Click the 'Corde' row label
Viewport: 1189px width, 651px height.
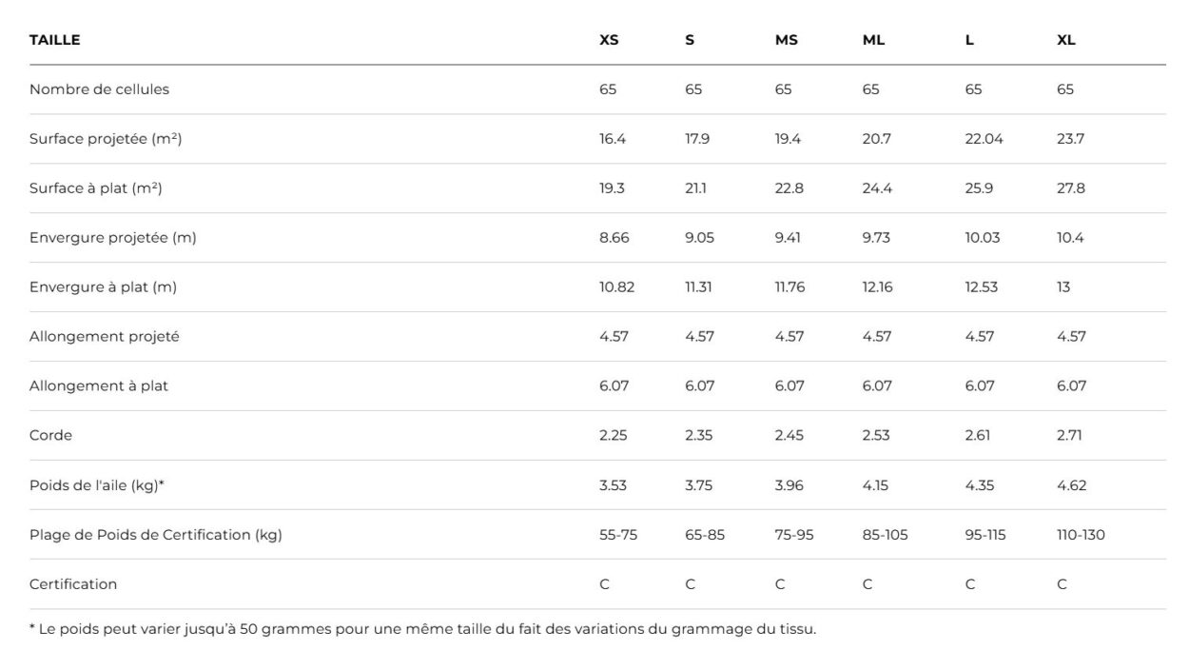[x=50, y=436]
